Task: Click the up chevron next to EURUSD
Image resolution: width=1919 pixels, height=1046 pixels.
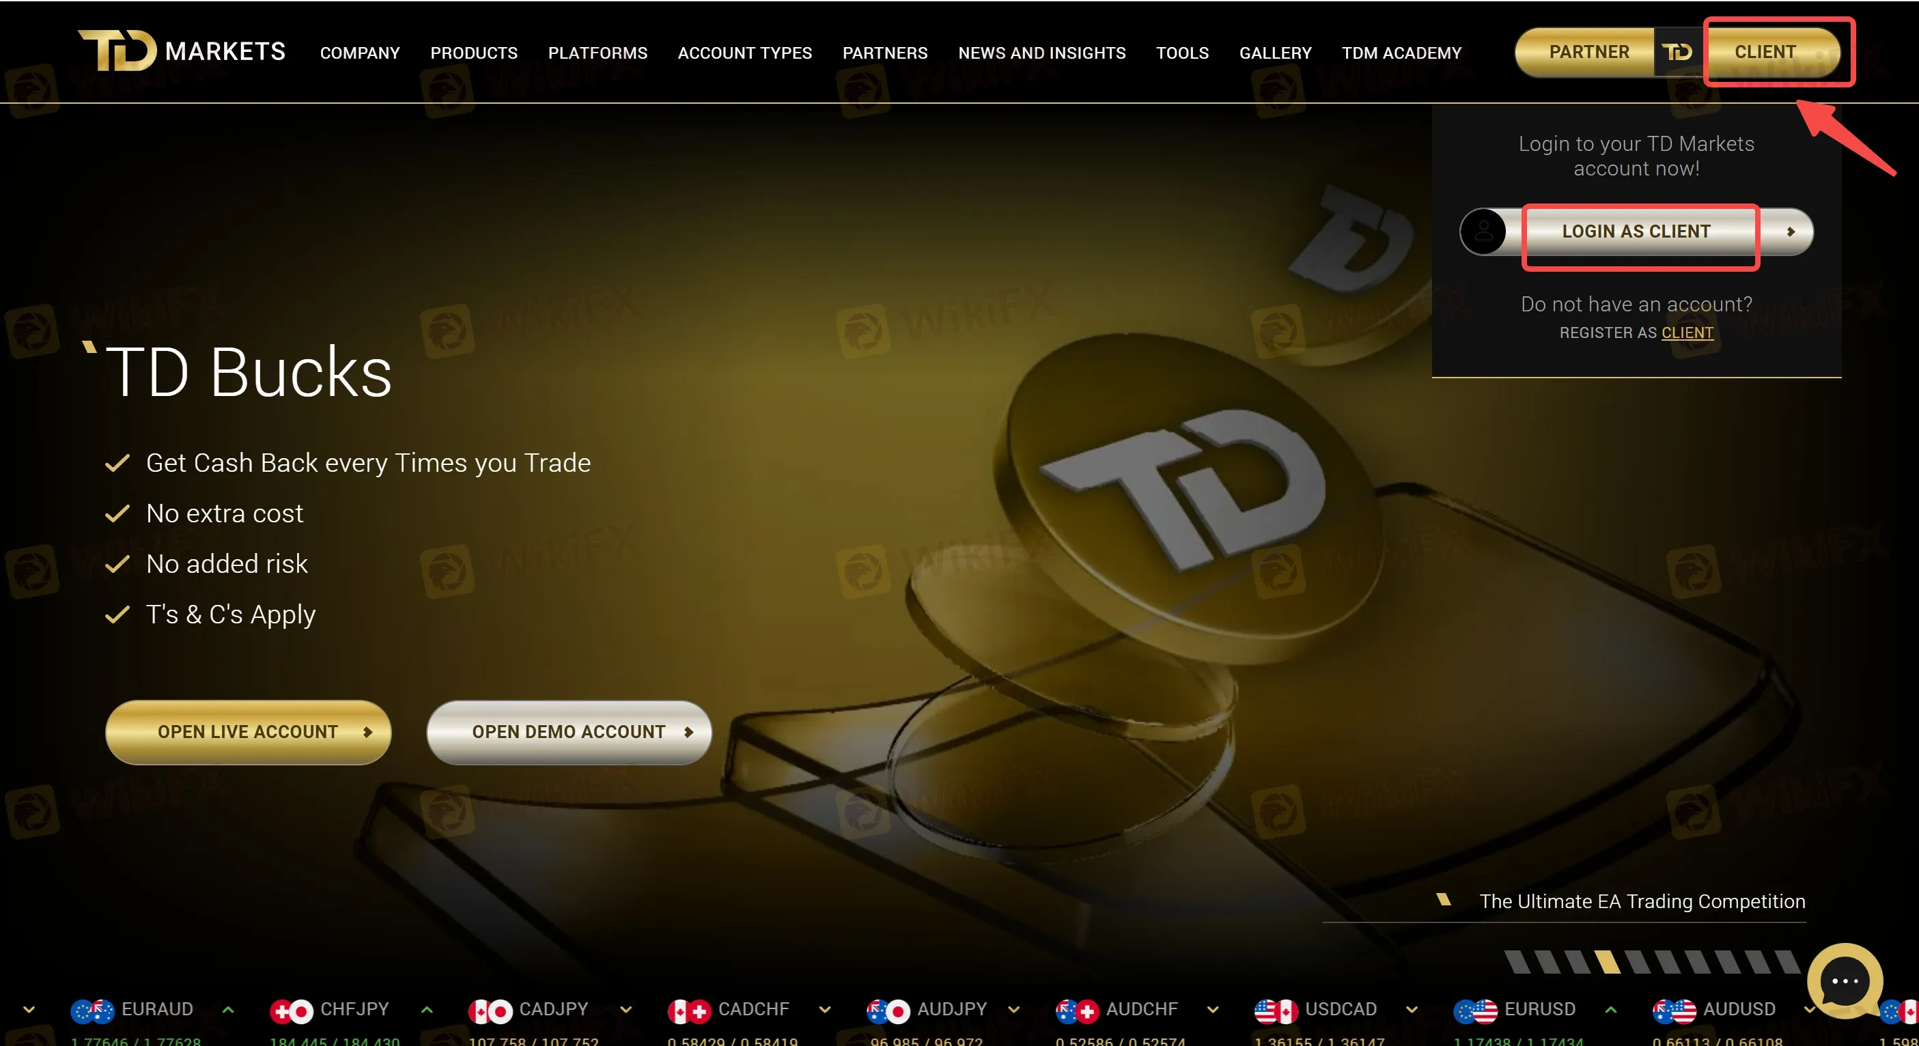Action: point(1610,1010)
